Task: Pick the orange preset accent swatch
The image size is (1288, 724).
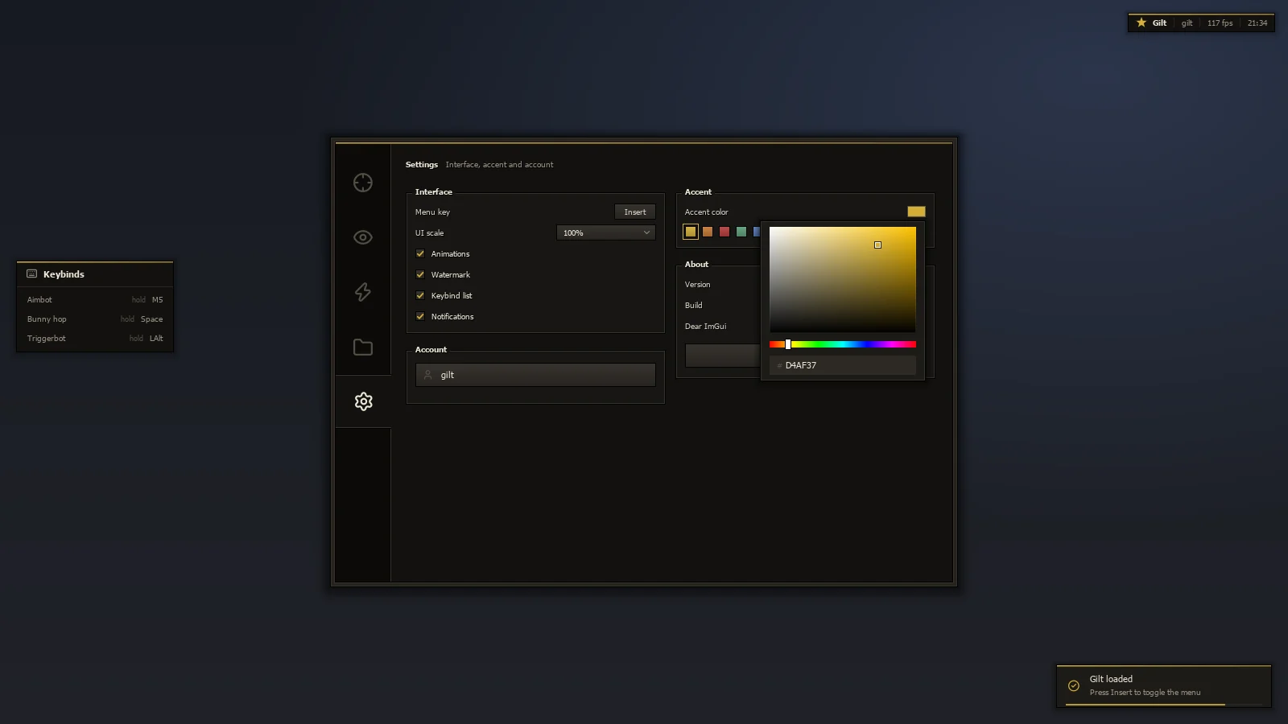Action: 708,232
